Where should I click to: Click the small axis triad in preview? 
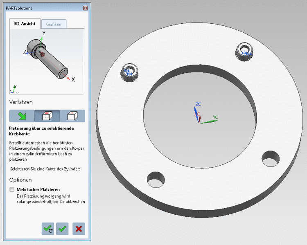(14, 89)
